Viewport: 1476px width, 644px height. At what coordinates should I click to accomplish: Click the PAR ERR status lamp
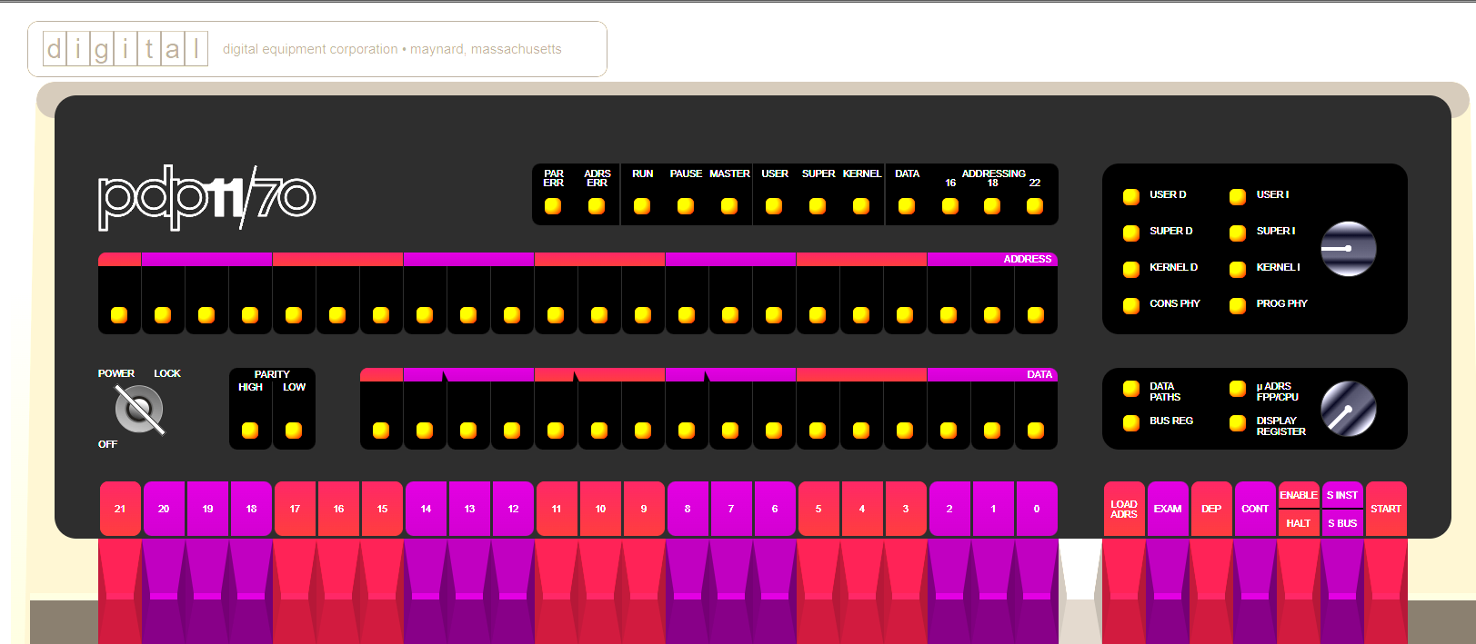pos(553,206)
